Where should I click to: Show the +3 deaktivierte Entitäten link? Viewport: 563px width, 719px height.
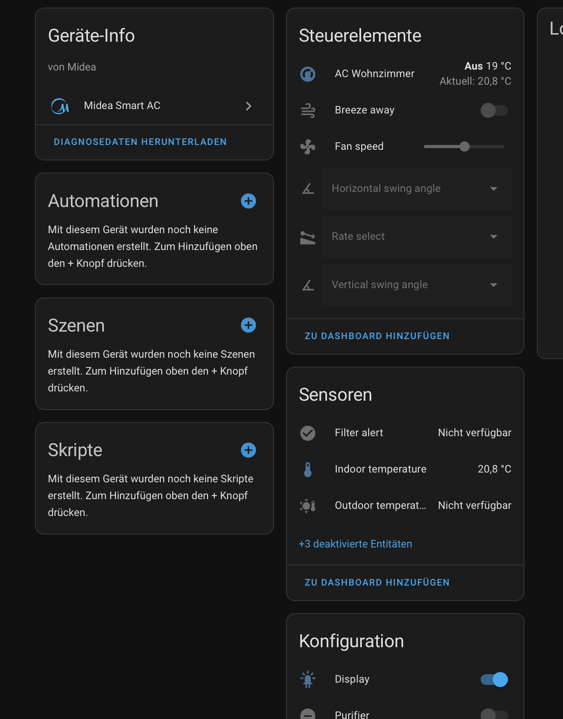pos(355,544)
